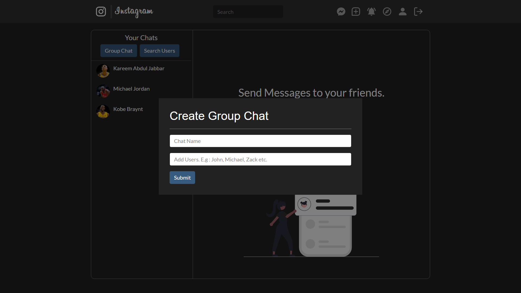Click the Group Chat button
The image size is (521, 293).
click(x=119, y=50)
